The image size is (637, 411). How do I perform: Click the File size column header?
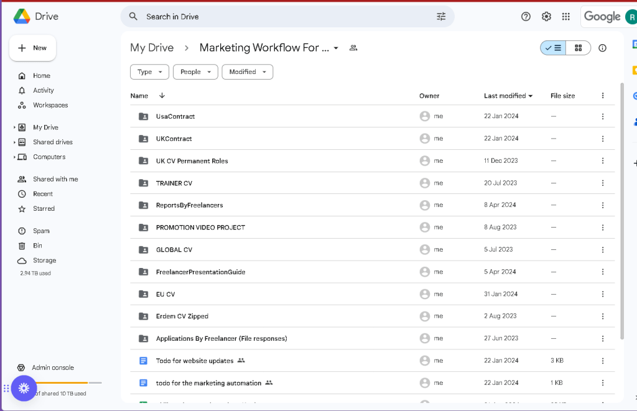click(x=562, y=96)
